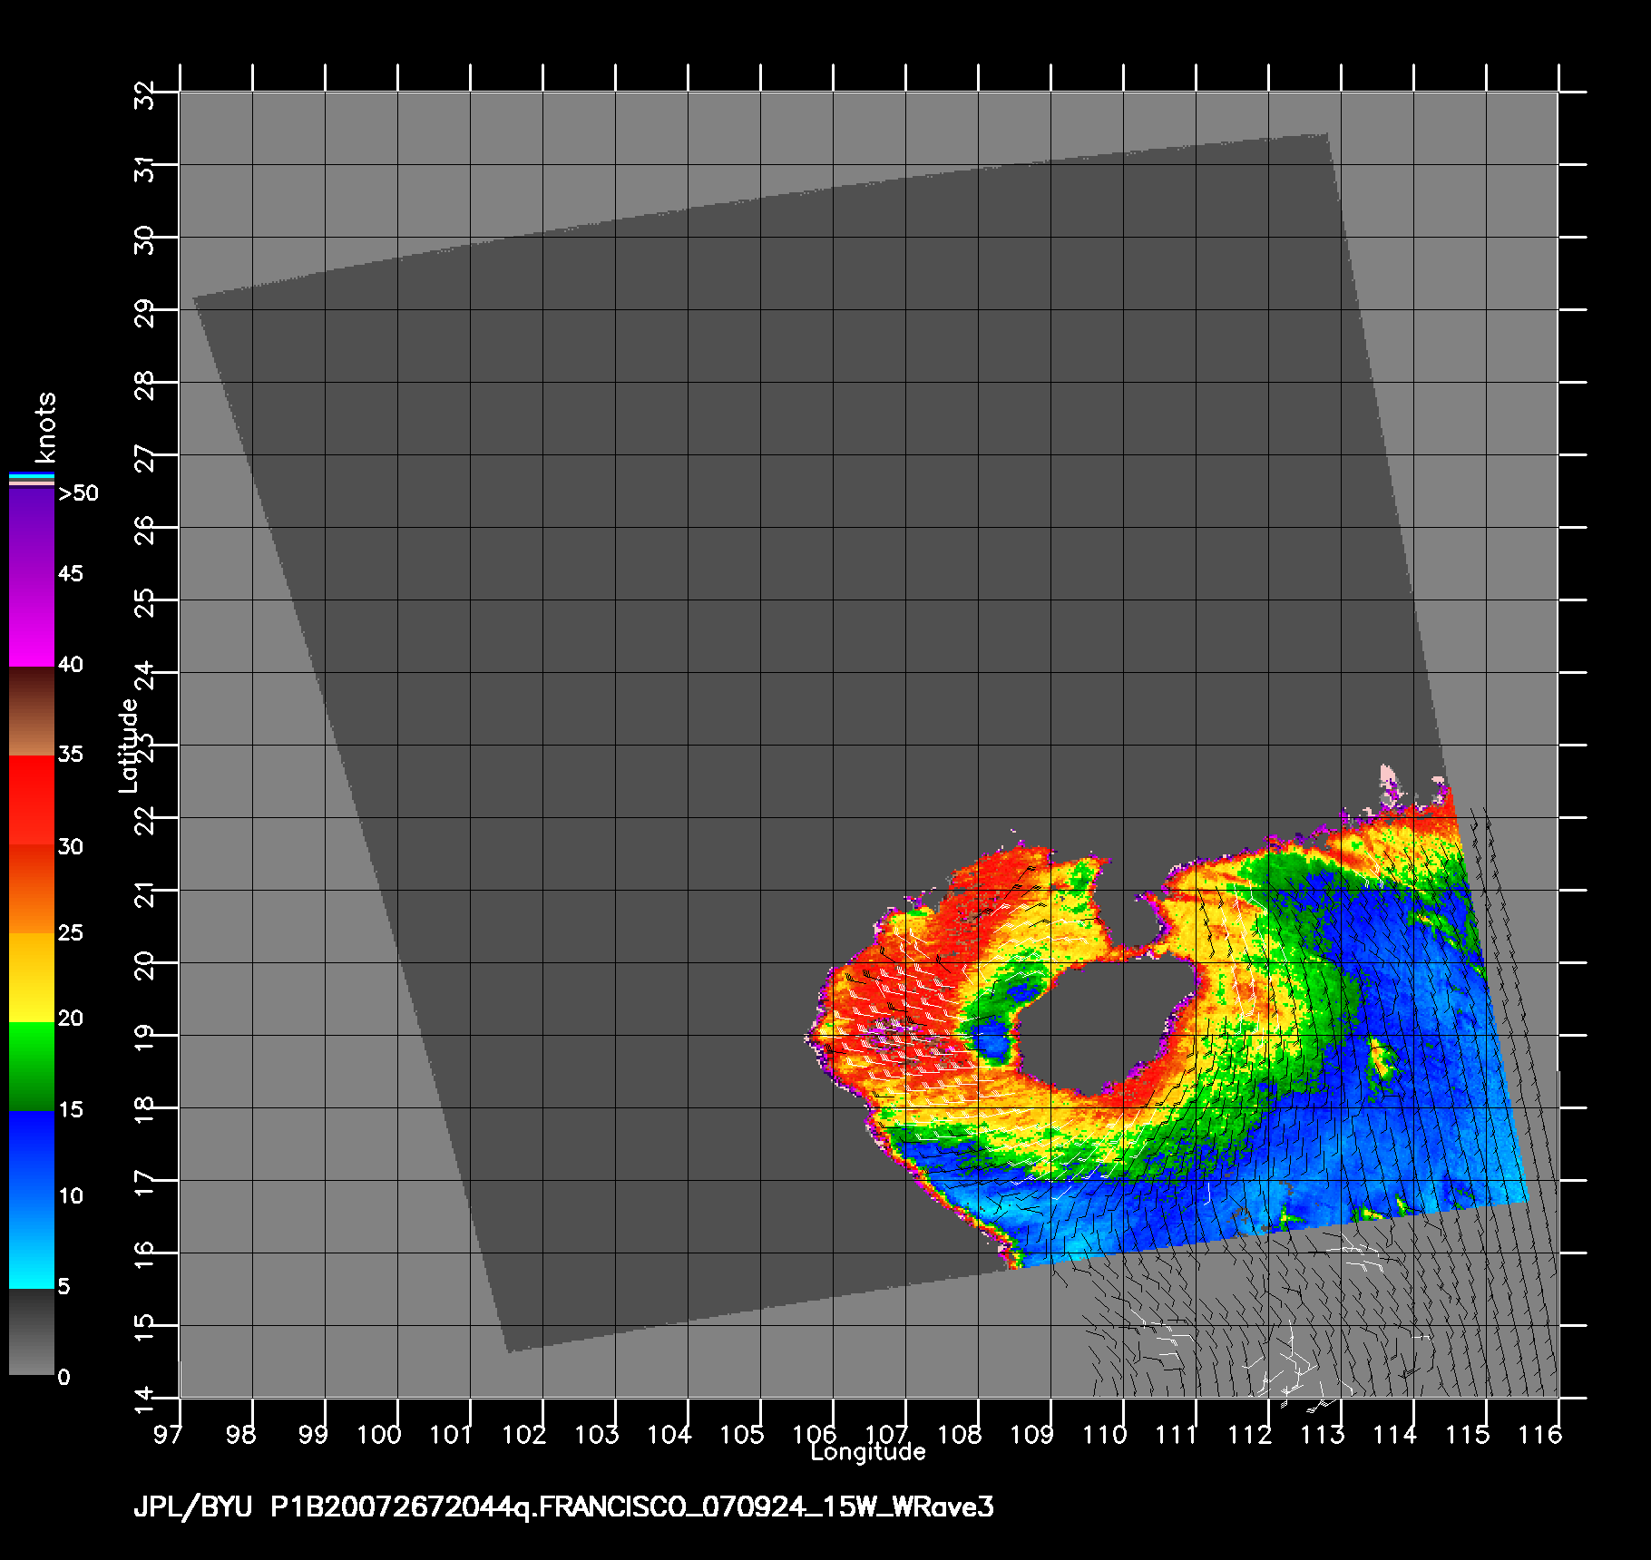Image resolution: width=1651 pixels, height=1560 pixels.
Task: Click the latitude axis label '26'
Action: coord(144,531)
